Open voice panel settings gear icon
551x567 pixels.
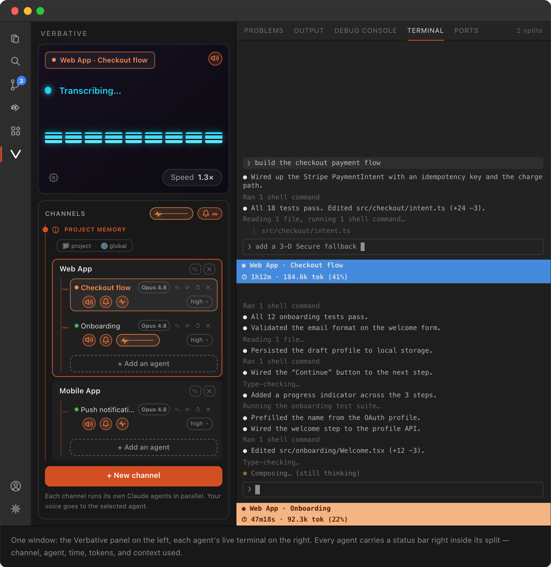tap(54, 178)
